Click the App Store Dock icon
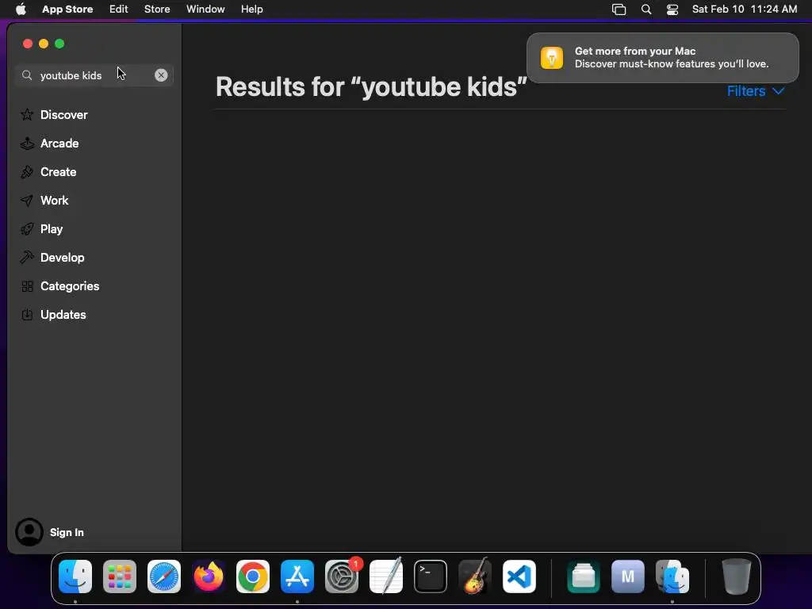The width and height of the screenshot is (812, 609). (297, 576)
